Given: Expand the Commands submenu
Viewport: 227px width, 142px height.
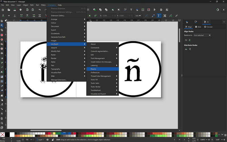Looking at the screenshot, I should pyautogui.click(x=102, y=48).
